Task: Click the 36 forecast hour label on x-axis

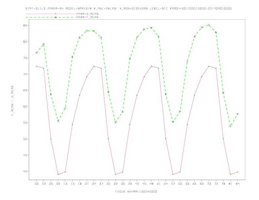Action: [x=123, y=184]
